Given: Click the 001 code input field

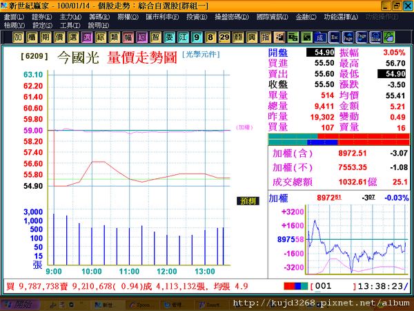Looking at the screenshot, I should (334, 286).
